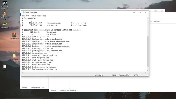The height and width of the screenshot is (99, 176).
Task: Click the horizontal scroll right arrow in Notepad
Action: pos(145,72)
